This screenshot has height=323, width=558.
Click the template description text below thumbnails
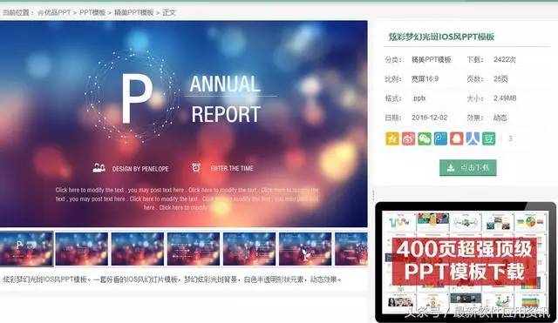point(172,279)
